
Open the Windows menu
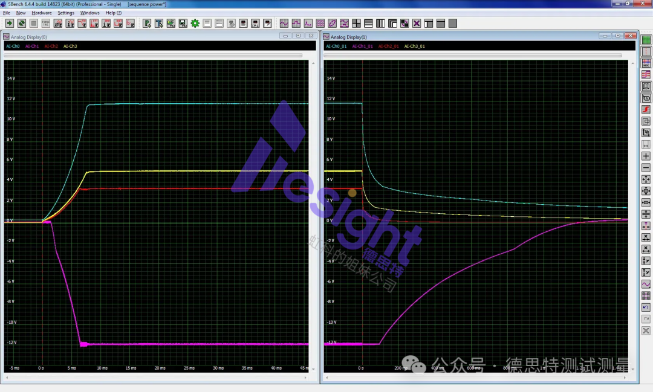point(89,13)
